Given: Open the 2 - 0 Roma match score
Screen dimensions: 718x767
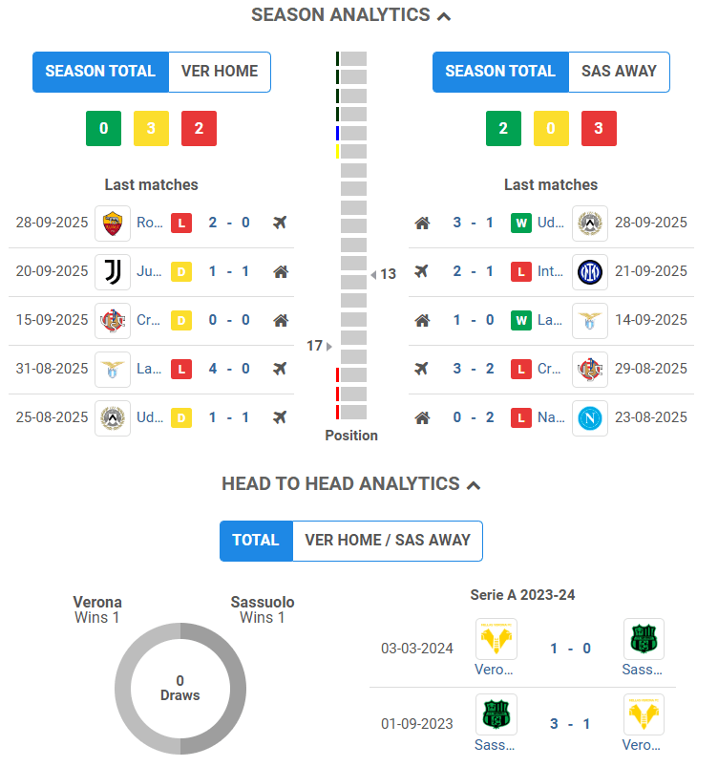Looking at the screenshot, I should pos(229,223).
